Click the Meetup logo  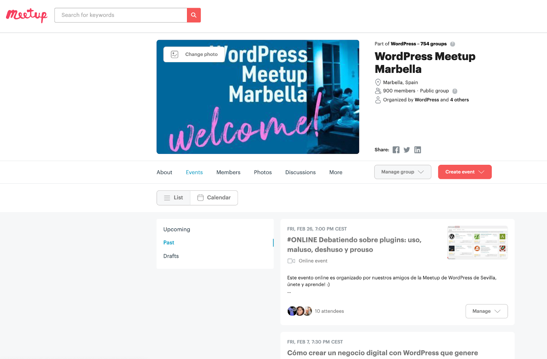click(27, 15)
